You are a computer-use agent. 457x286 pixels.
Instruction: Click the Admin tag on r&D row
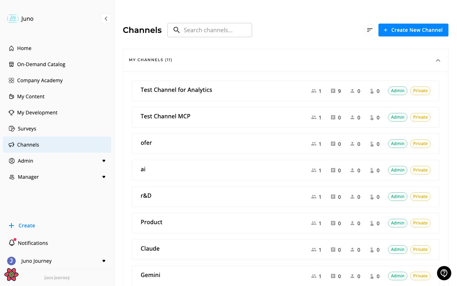(x=397, y=197)
